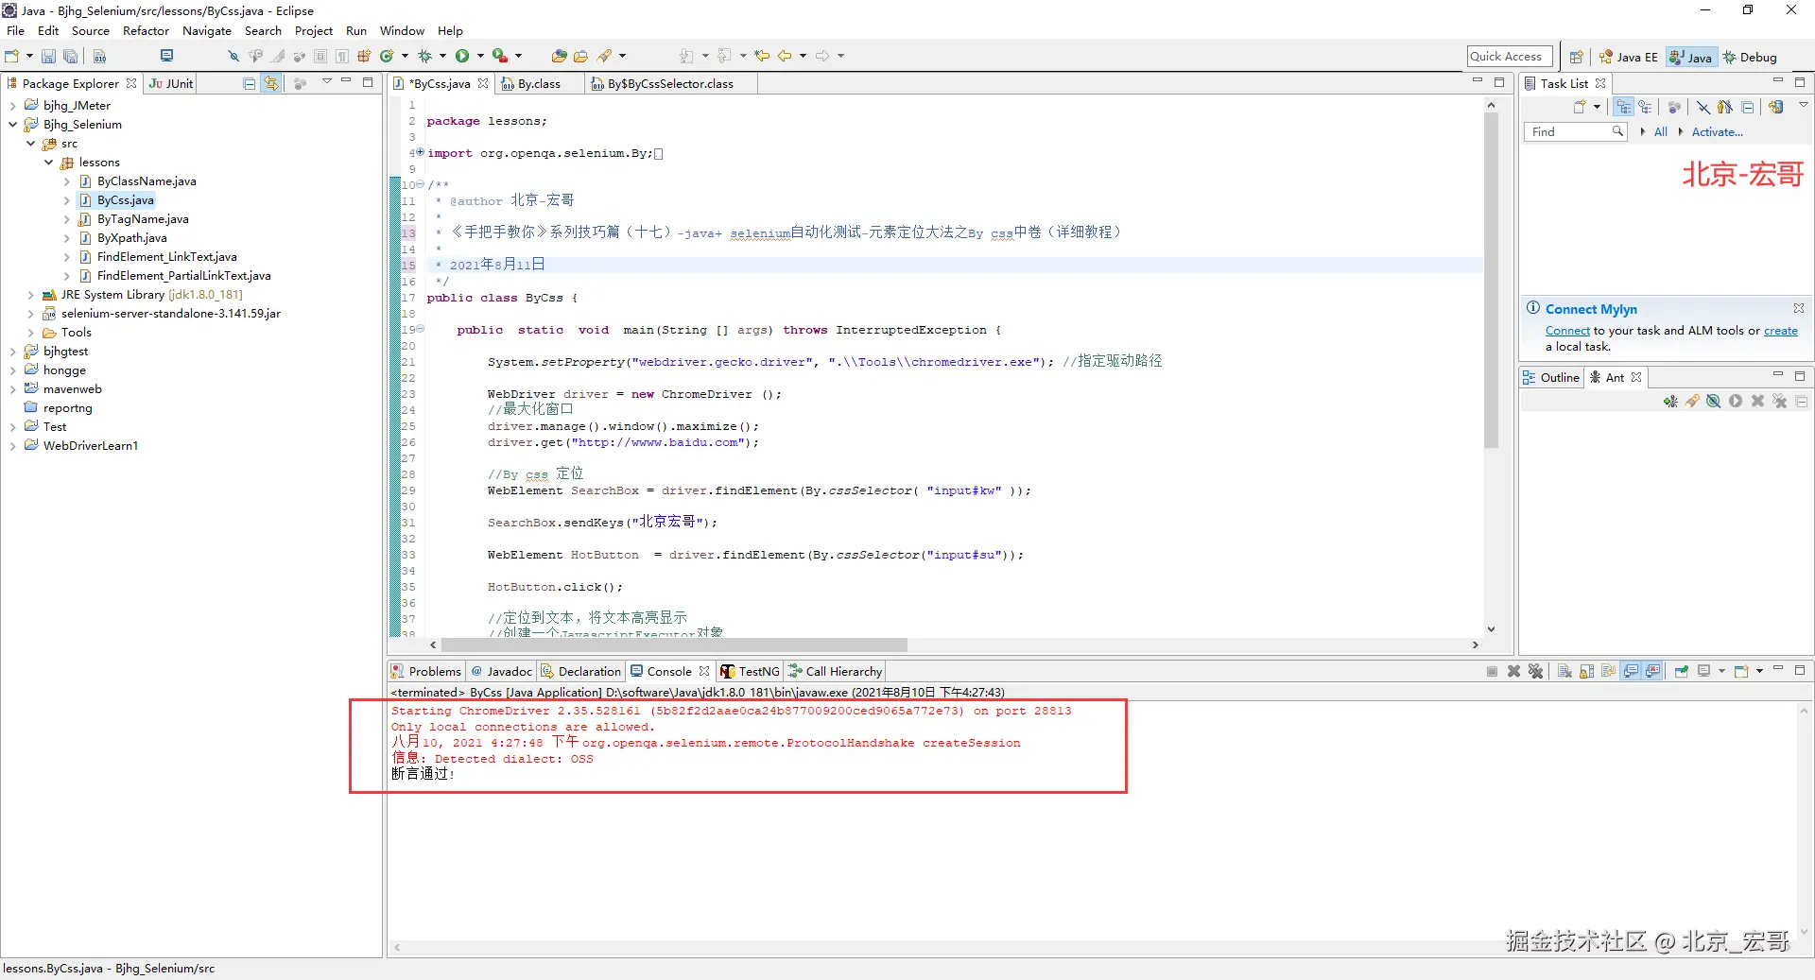Screen dimensions: 1815x980
Task: Click the Last Edit Location arrow icon
Action: pyautogui.click(x=762, y=56)
